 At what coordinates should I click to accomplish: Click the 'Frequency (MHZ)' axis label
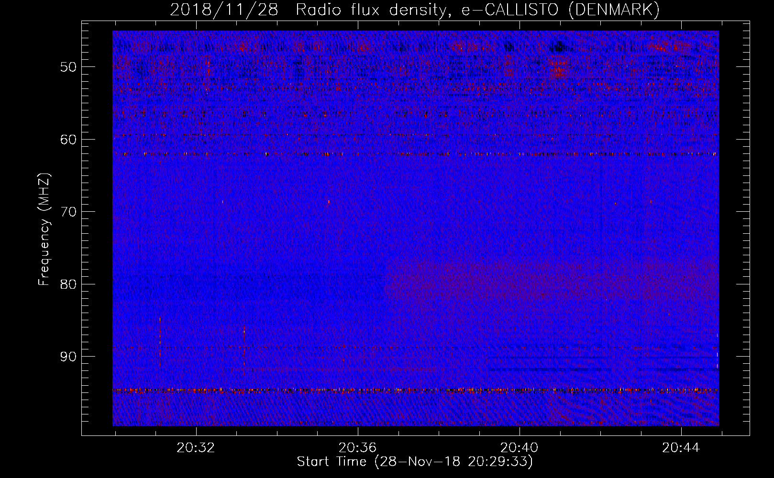coord(44,230)
